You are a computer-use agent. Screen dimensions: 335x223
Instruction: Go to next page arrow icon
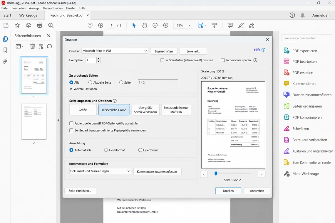[101, 26]
